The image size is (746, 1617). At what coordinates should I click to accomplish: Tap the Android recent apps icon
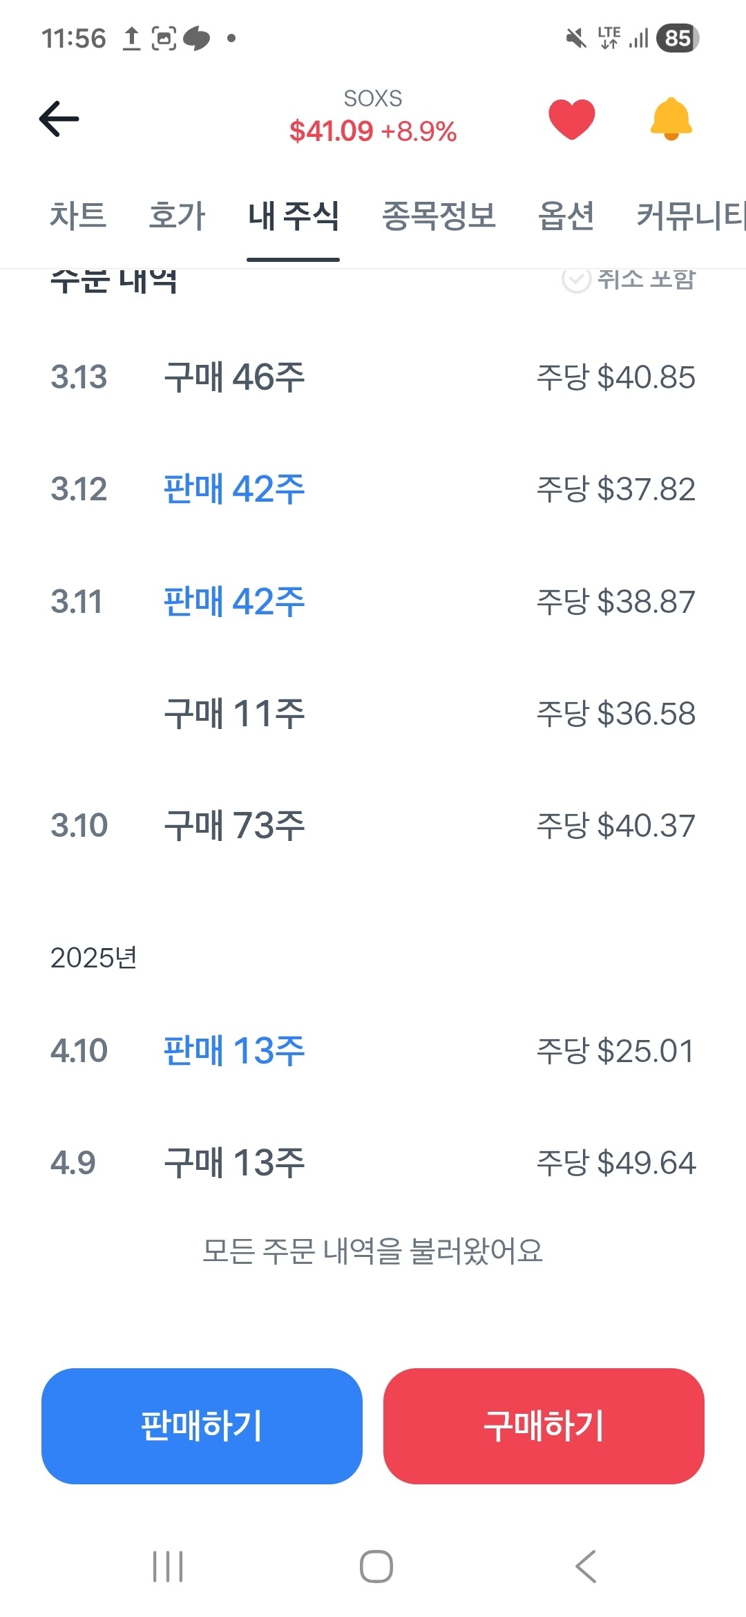168,1566
